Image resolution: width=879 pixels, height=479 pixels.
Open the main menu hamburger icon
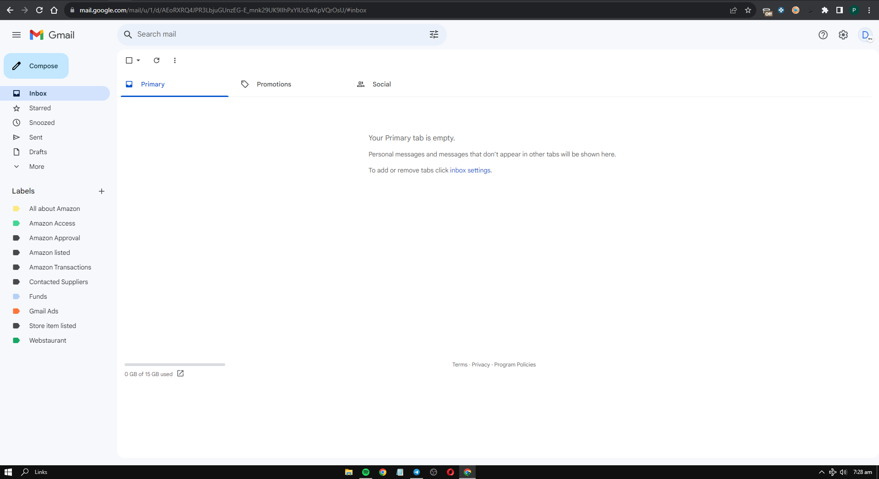coord(16,35)
